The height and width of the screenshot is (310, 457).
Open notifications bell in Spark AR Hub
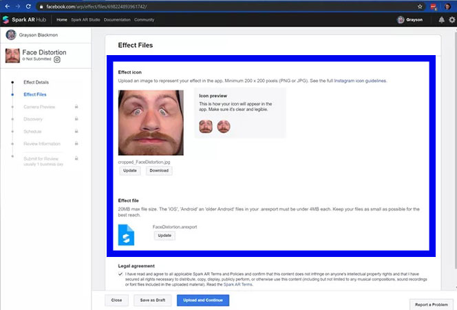click(x=442, y=19)
